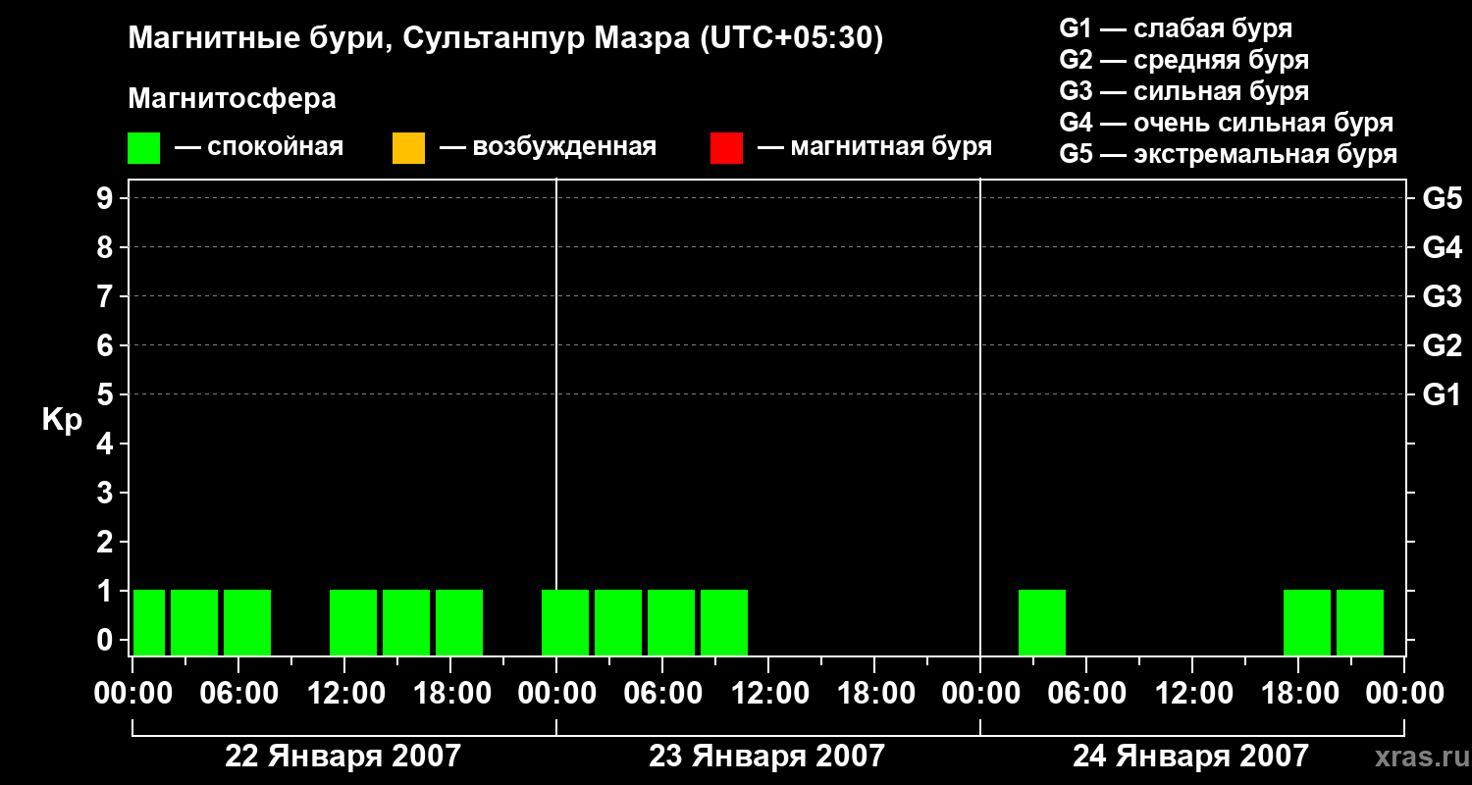The width and height of the screenshot is (1472, 785).
Task: Click the '06:00' time label for 22 January
Action: coord(238,694)
